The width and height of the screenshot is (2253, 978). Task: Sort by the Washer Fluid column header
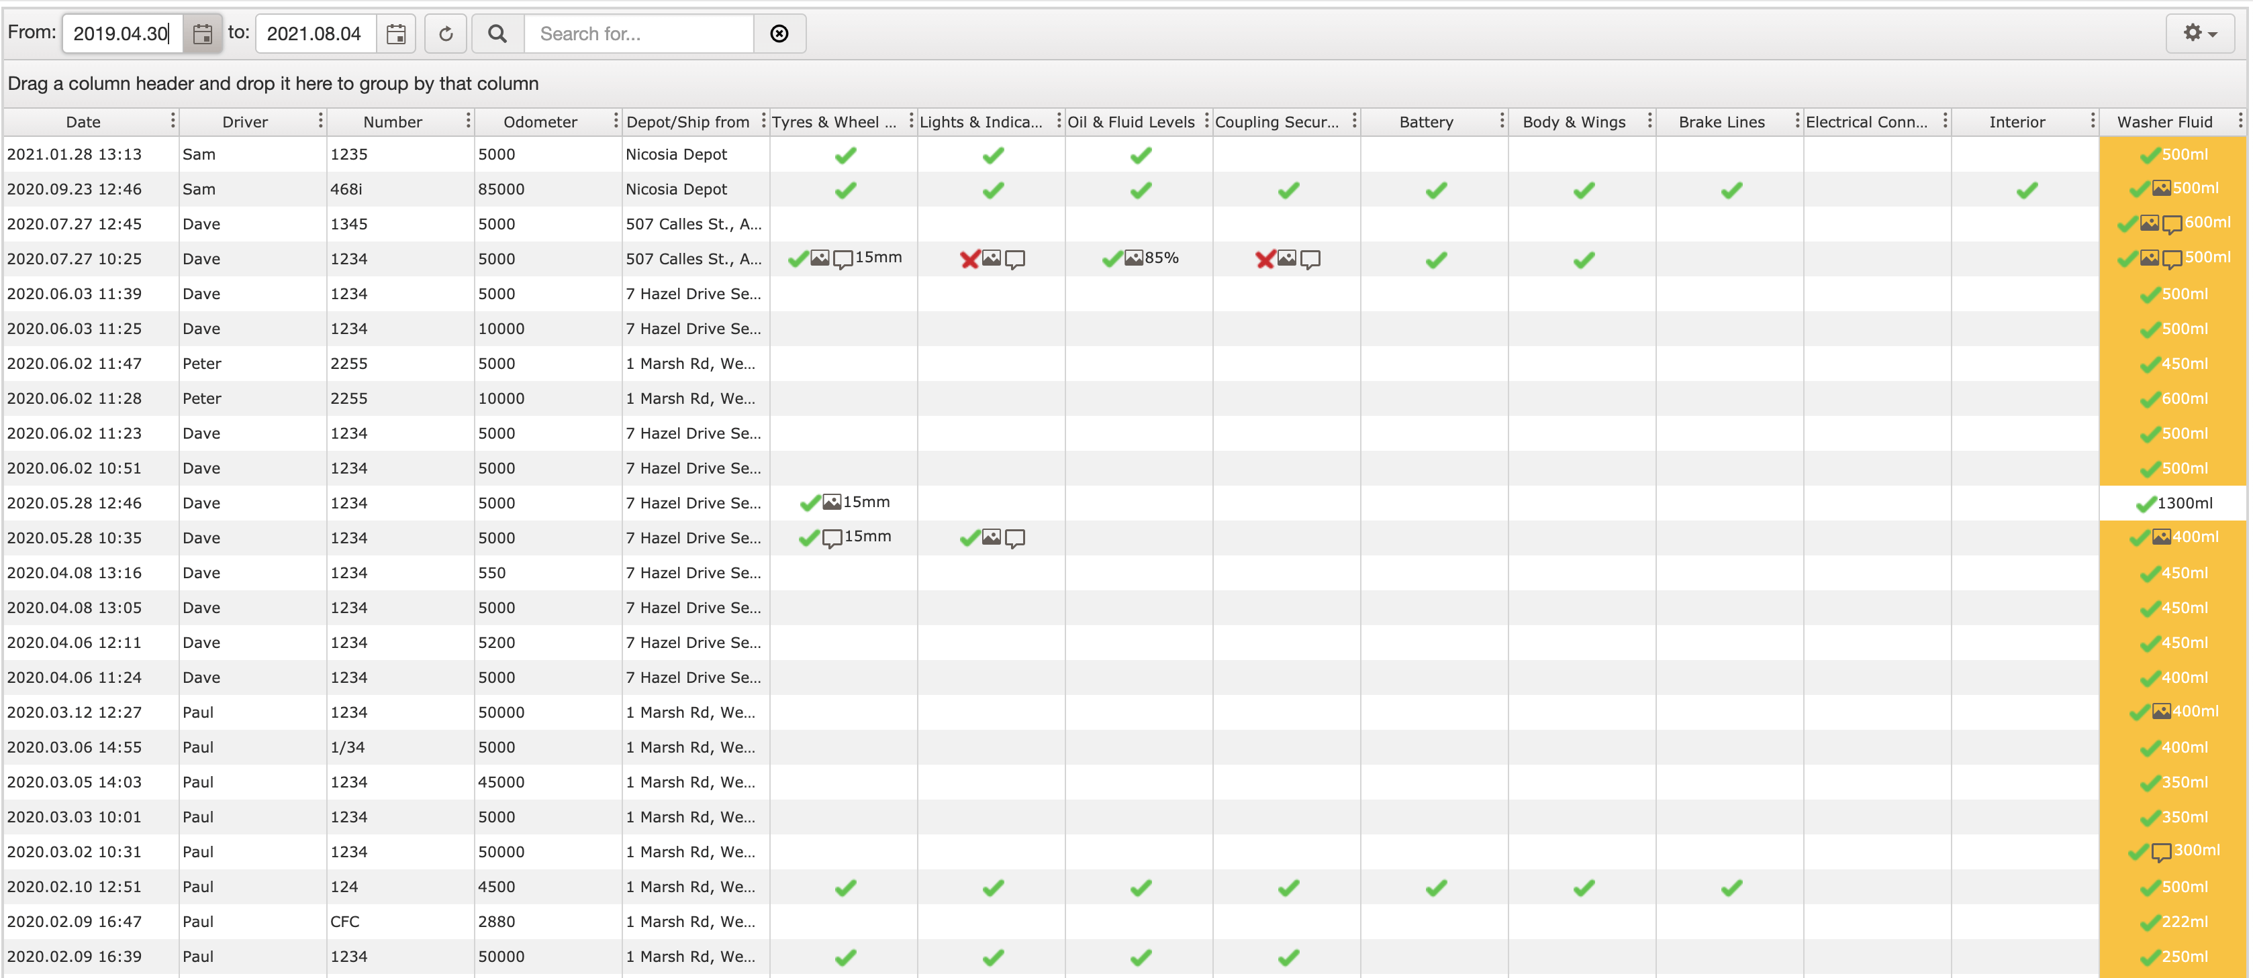pyautogui.click(x=2164, y=122)
